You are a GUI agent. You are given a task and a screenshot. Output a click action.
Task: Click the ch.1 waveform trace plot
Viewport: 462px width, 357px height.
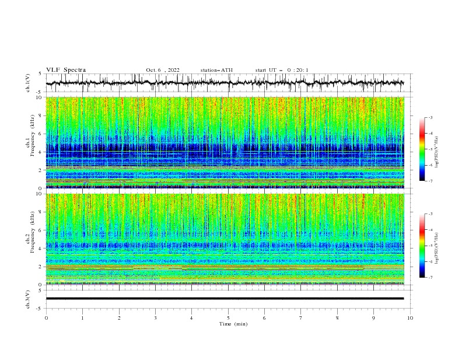[x=225, y=83]
